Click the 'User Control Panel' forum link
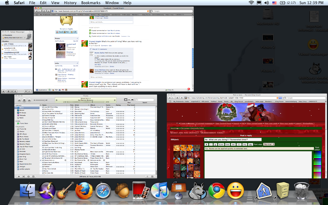 click(224, 124)
